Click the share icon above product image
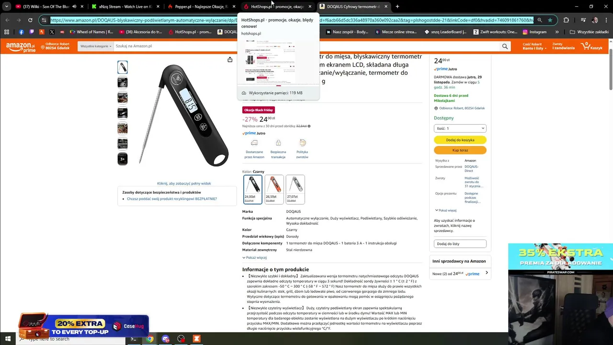The image size is (613, 345). pos(230,59)
